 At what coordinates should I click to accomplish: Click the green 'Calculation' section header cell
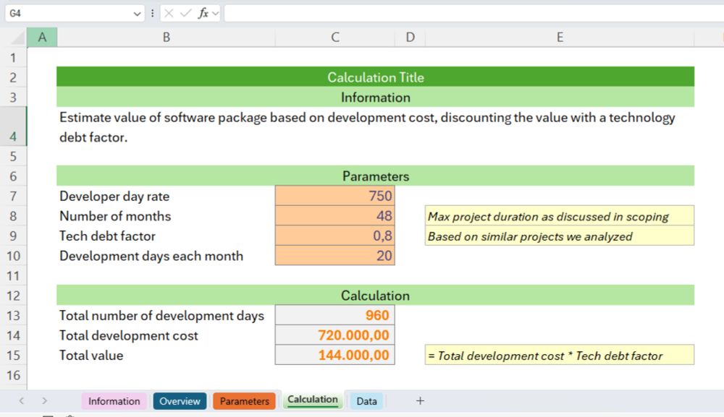[375, 296]
